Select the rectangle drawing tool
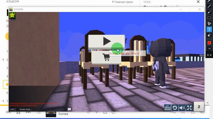Viewport: 213px width, 119px height. point(209,18)
